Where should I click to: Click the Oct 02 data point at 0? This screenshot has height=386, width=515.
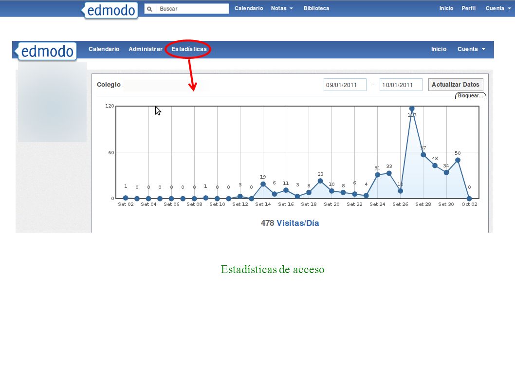[469, 199]
